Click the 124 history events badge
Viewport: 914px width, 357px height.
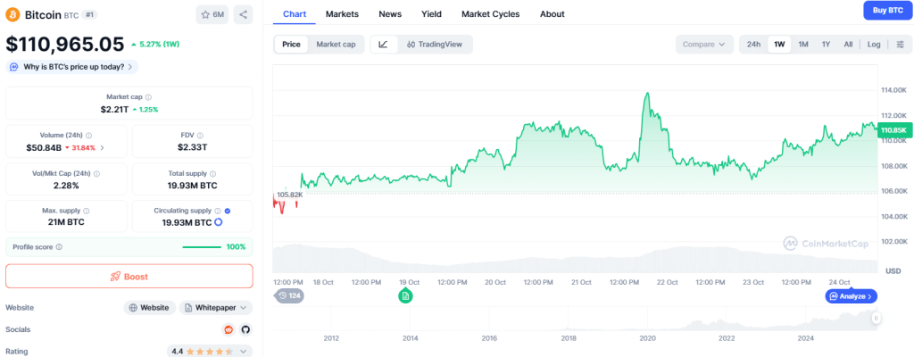tap(289, 295)
